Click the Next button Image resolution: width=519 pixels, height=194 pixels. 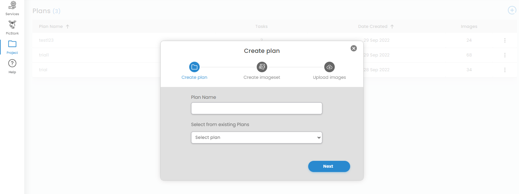[329, 166]
